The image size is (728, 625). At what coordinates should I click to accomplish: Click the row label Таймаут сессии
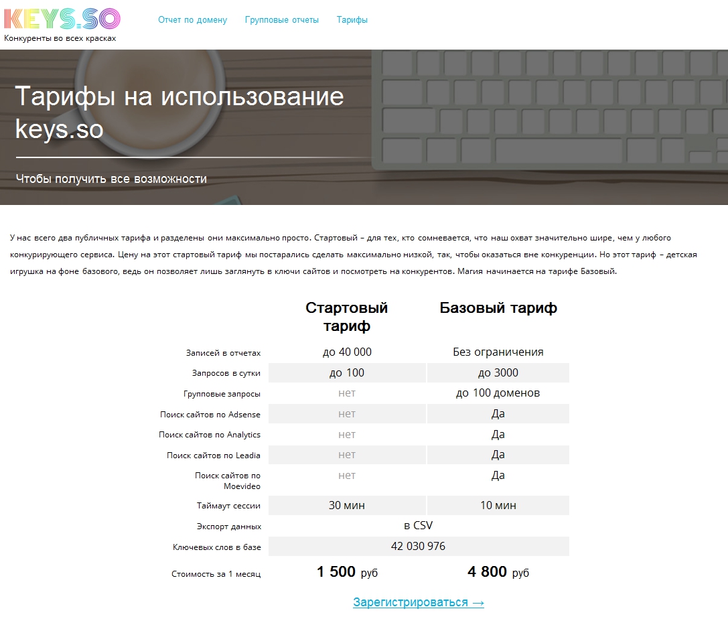(228, 506)
